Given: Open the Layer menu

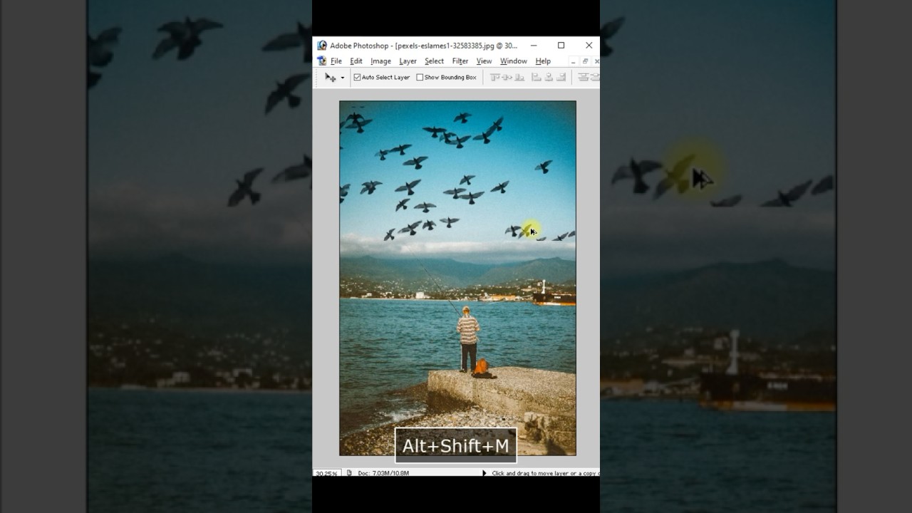Looking at the screenshot, I should tap(408, 61).
